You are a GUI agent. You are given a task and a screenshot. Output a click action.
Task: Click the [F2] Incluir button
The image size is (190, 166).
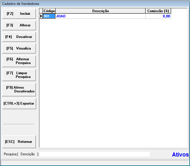pos(19,14)
